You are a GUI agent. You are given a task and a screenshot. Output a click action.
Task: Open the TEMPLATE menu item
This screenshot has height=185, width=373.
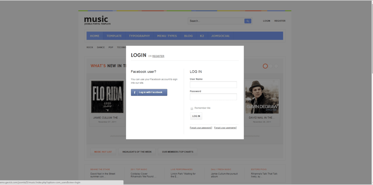pyautogui.click(x=114, y=36)
